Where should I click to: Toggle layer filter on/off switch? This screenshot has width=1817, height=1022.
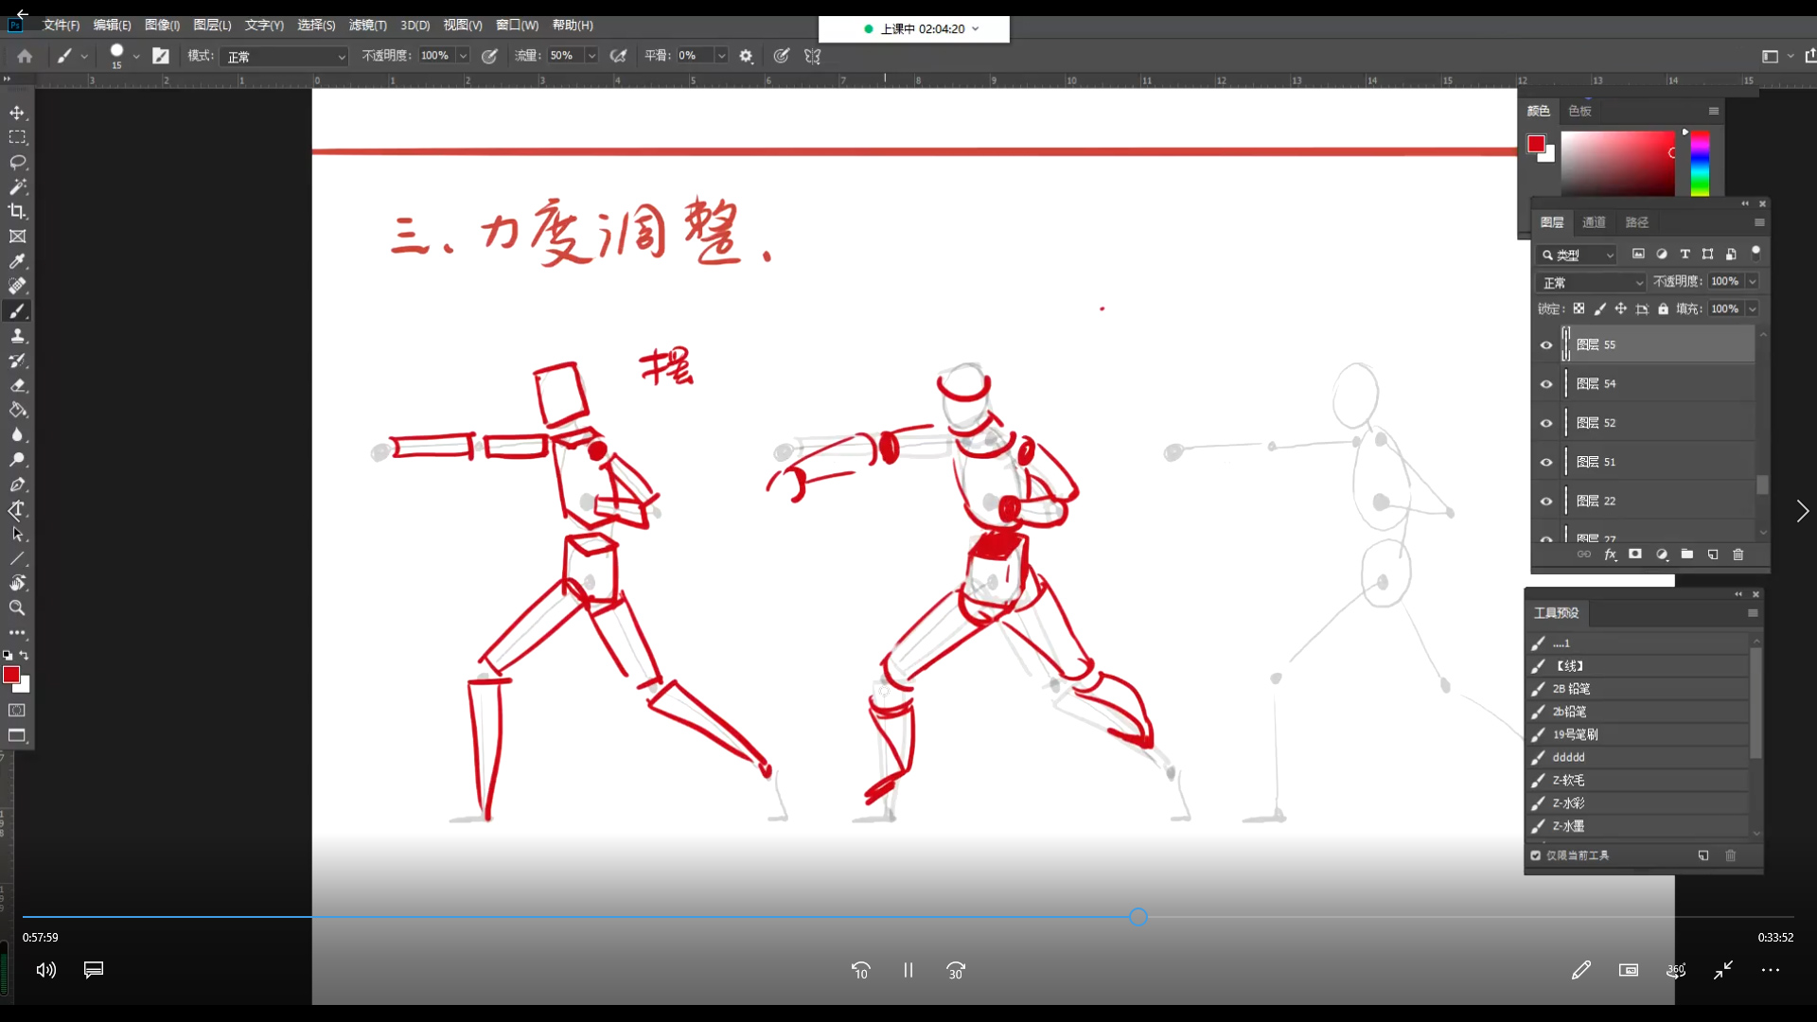click(x=1755, y=253)
